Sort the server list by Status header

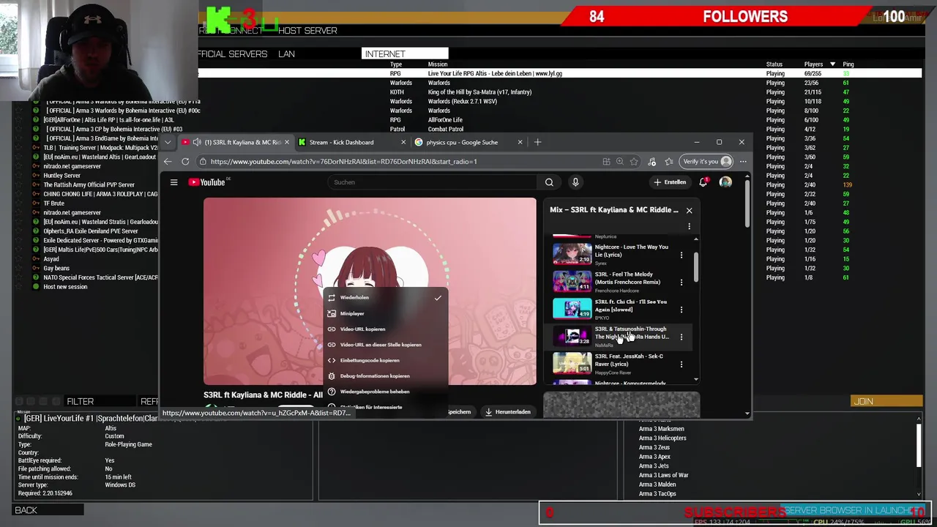774,64
